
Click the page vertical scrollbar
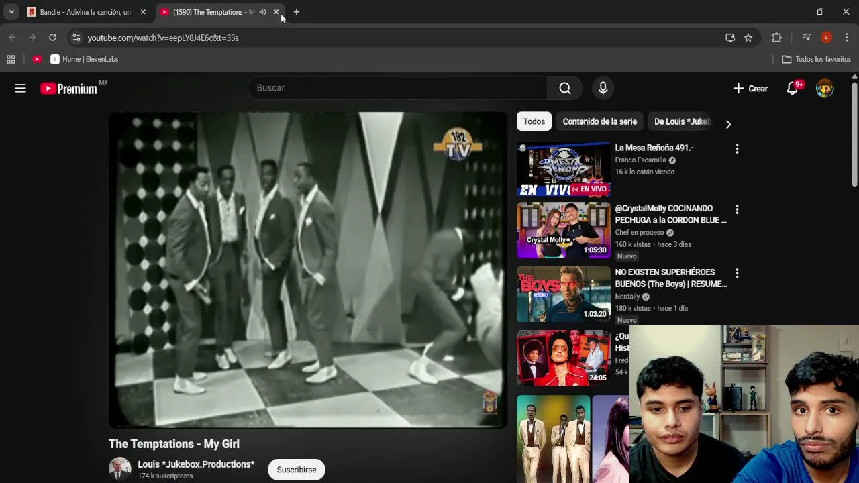[x=854, y=134]
